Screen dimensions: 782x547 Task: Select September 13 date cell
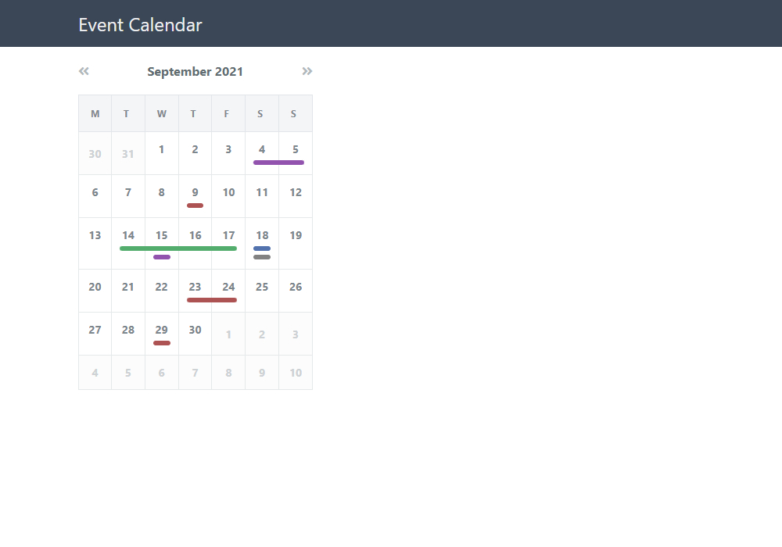95,244
